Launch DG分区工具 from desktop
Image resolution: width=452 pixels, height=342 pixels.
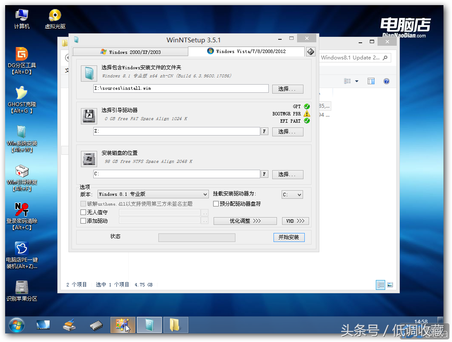point(22,60)
